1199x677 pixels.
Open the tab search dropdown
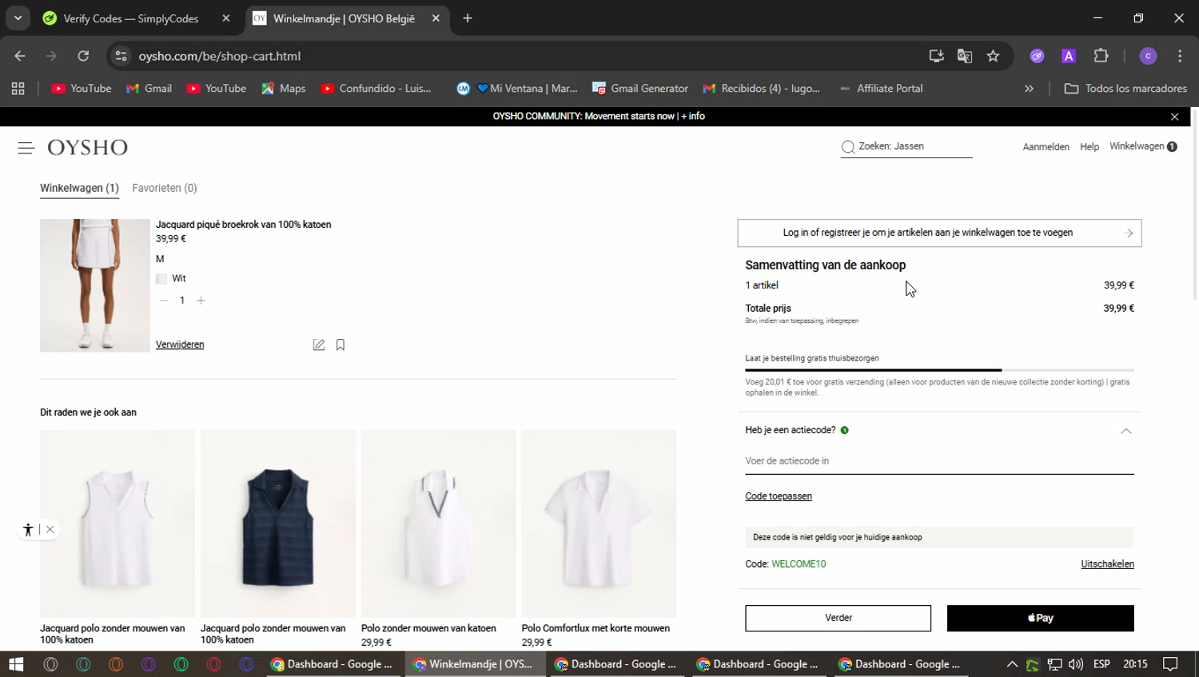[x=18, y=18]
